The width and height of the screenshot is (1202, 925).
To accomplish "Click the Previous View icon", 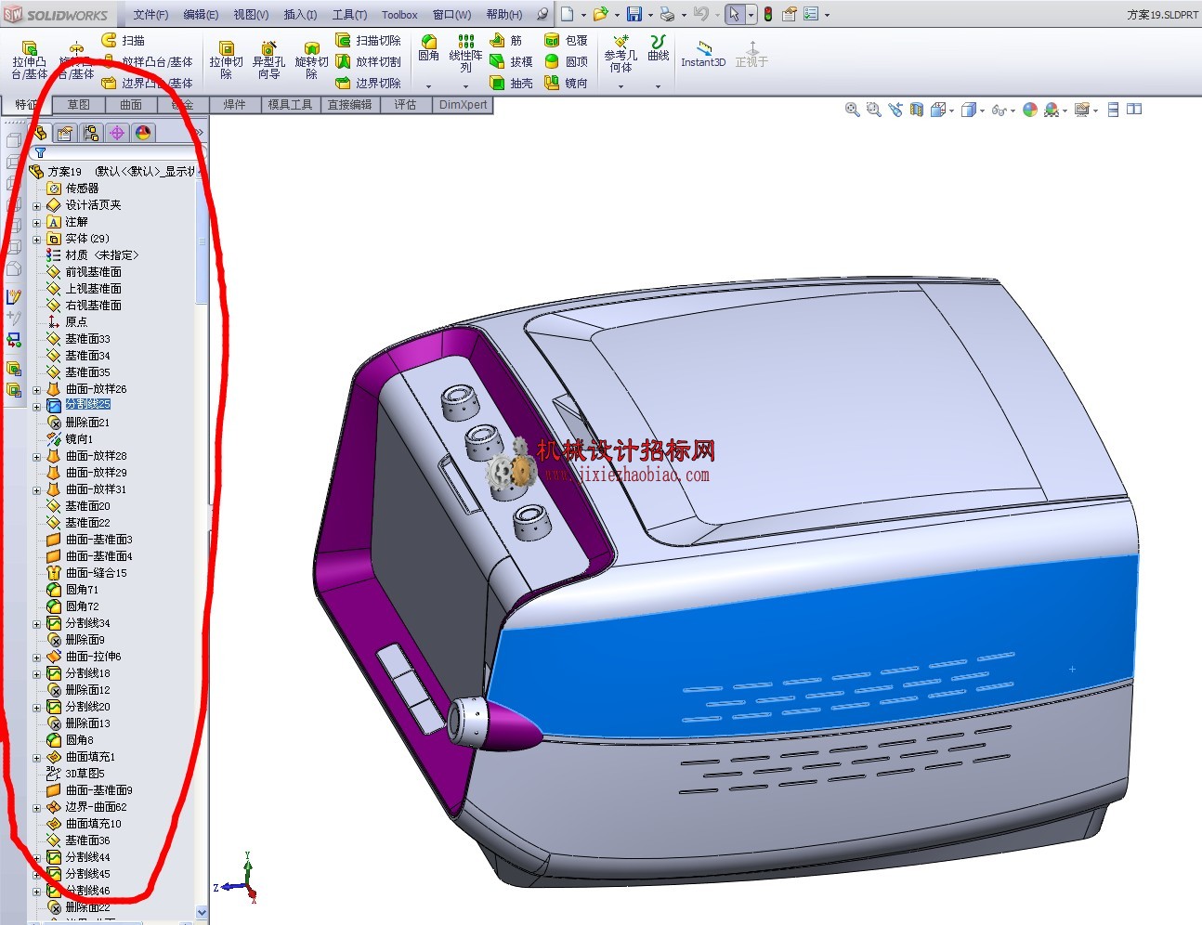I will click(895, 110).
